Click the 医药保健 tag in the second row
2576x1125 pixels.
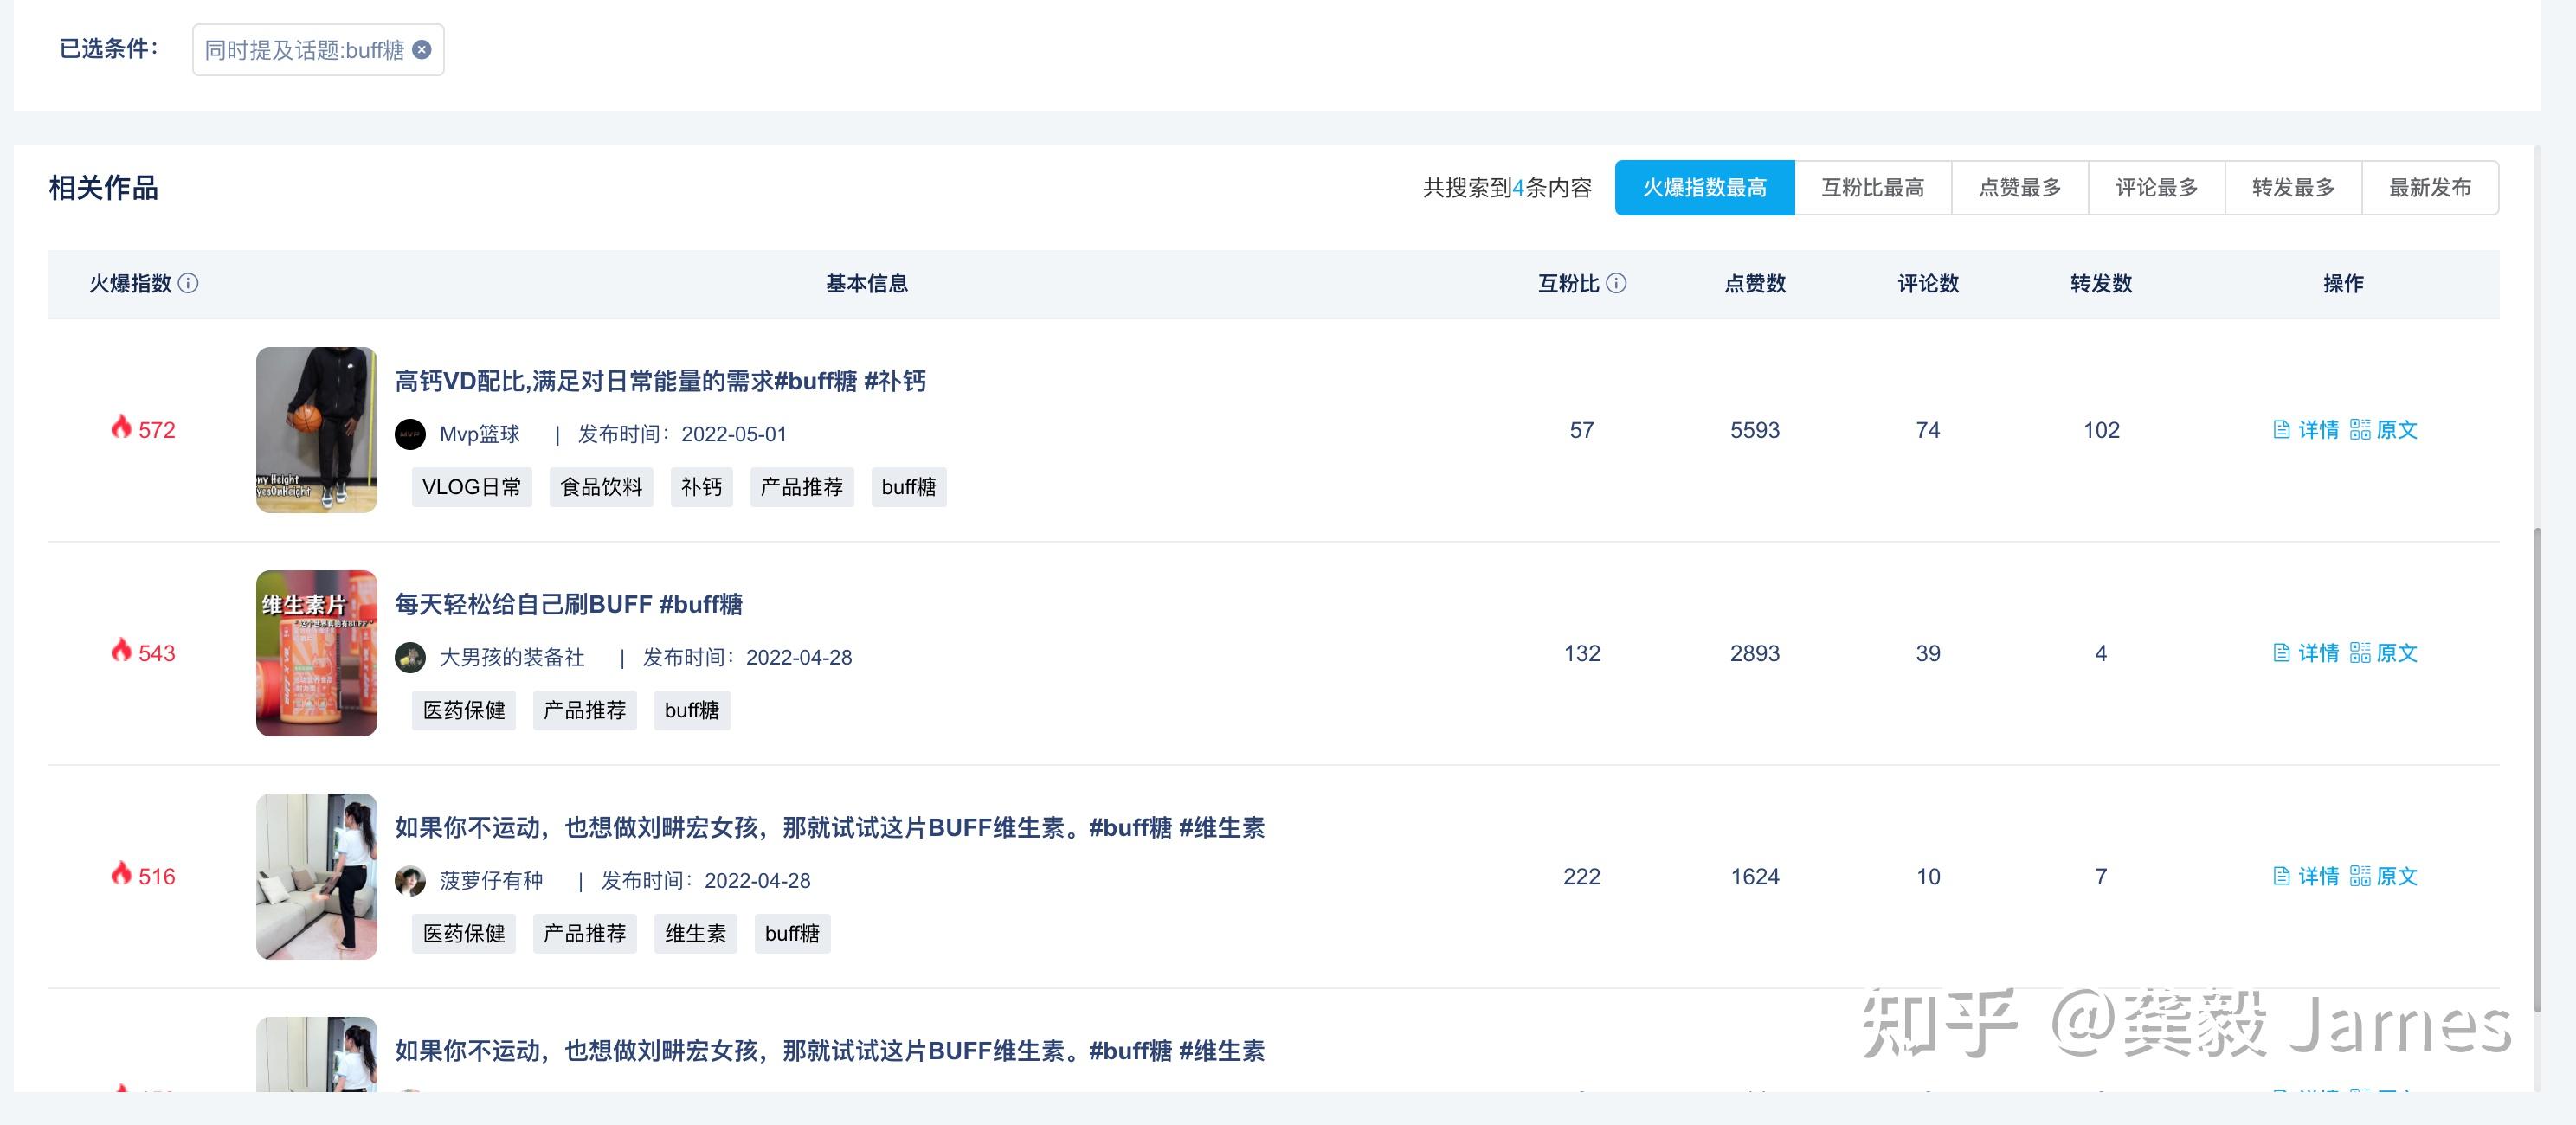tap(463, 710)
